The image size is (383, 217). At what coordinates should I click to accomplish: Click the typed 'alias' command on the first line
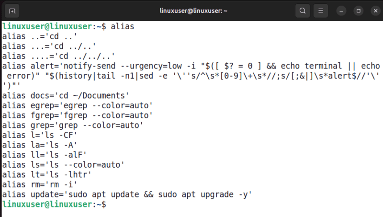[x=123, y=26]
